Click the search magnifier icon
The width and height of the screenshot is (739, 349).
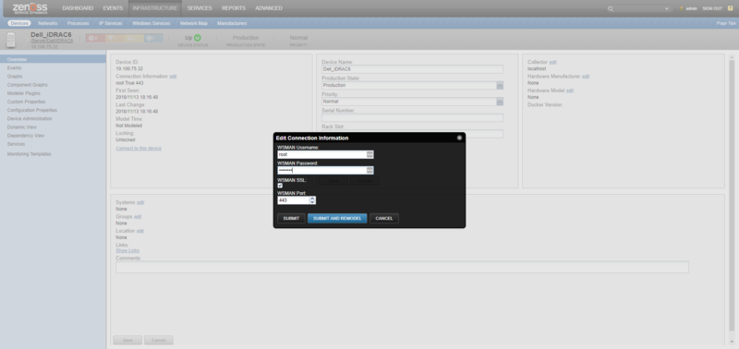coord(611,8)
